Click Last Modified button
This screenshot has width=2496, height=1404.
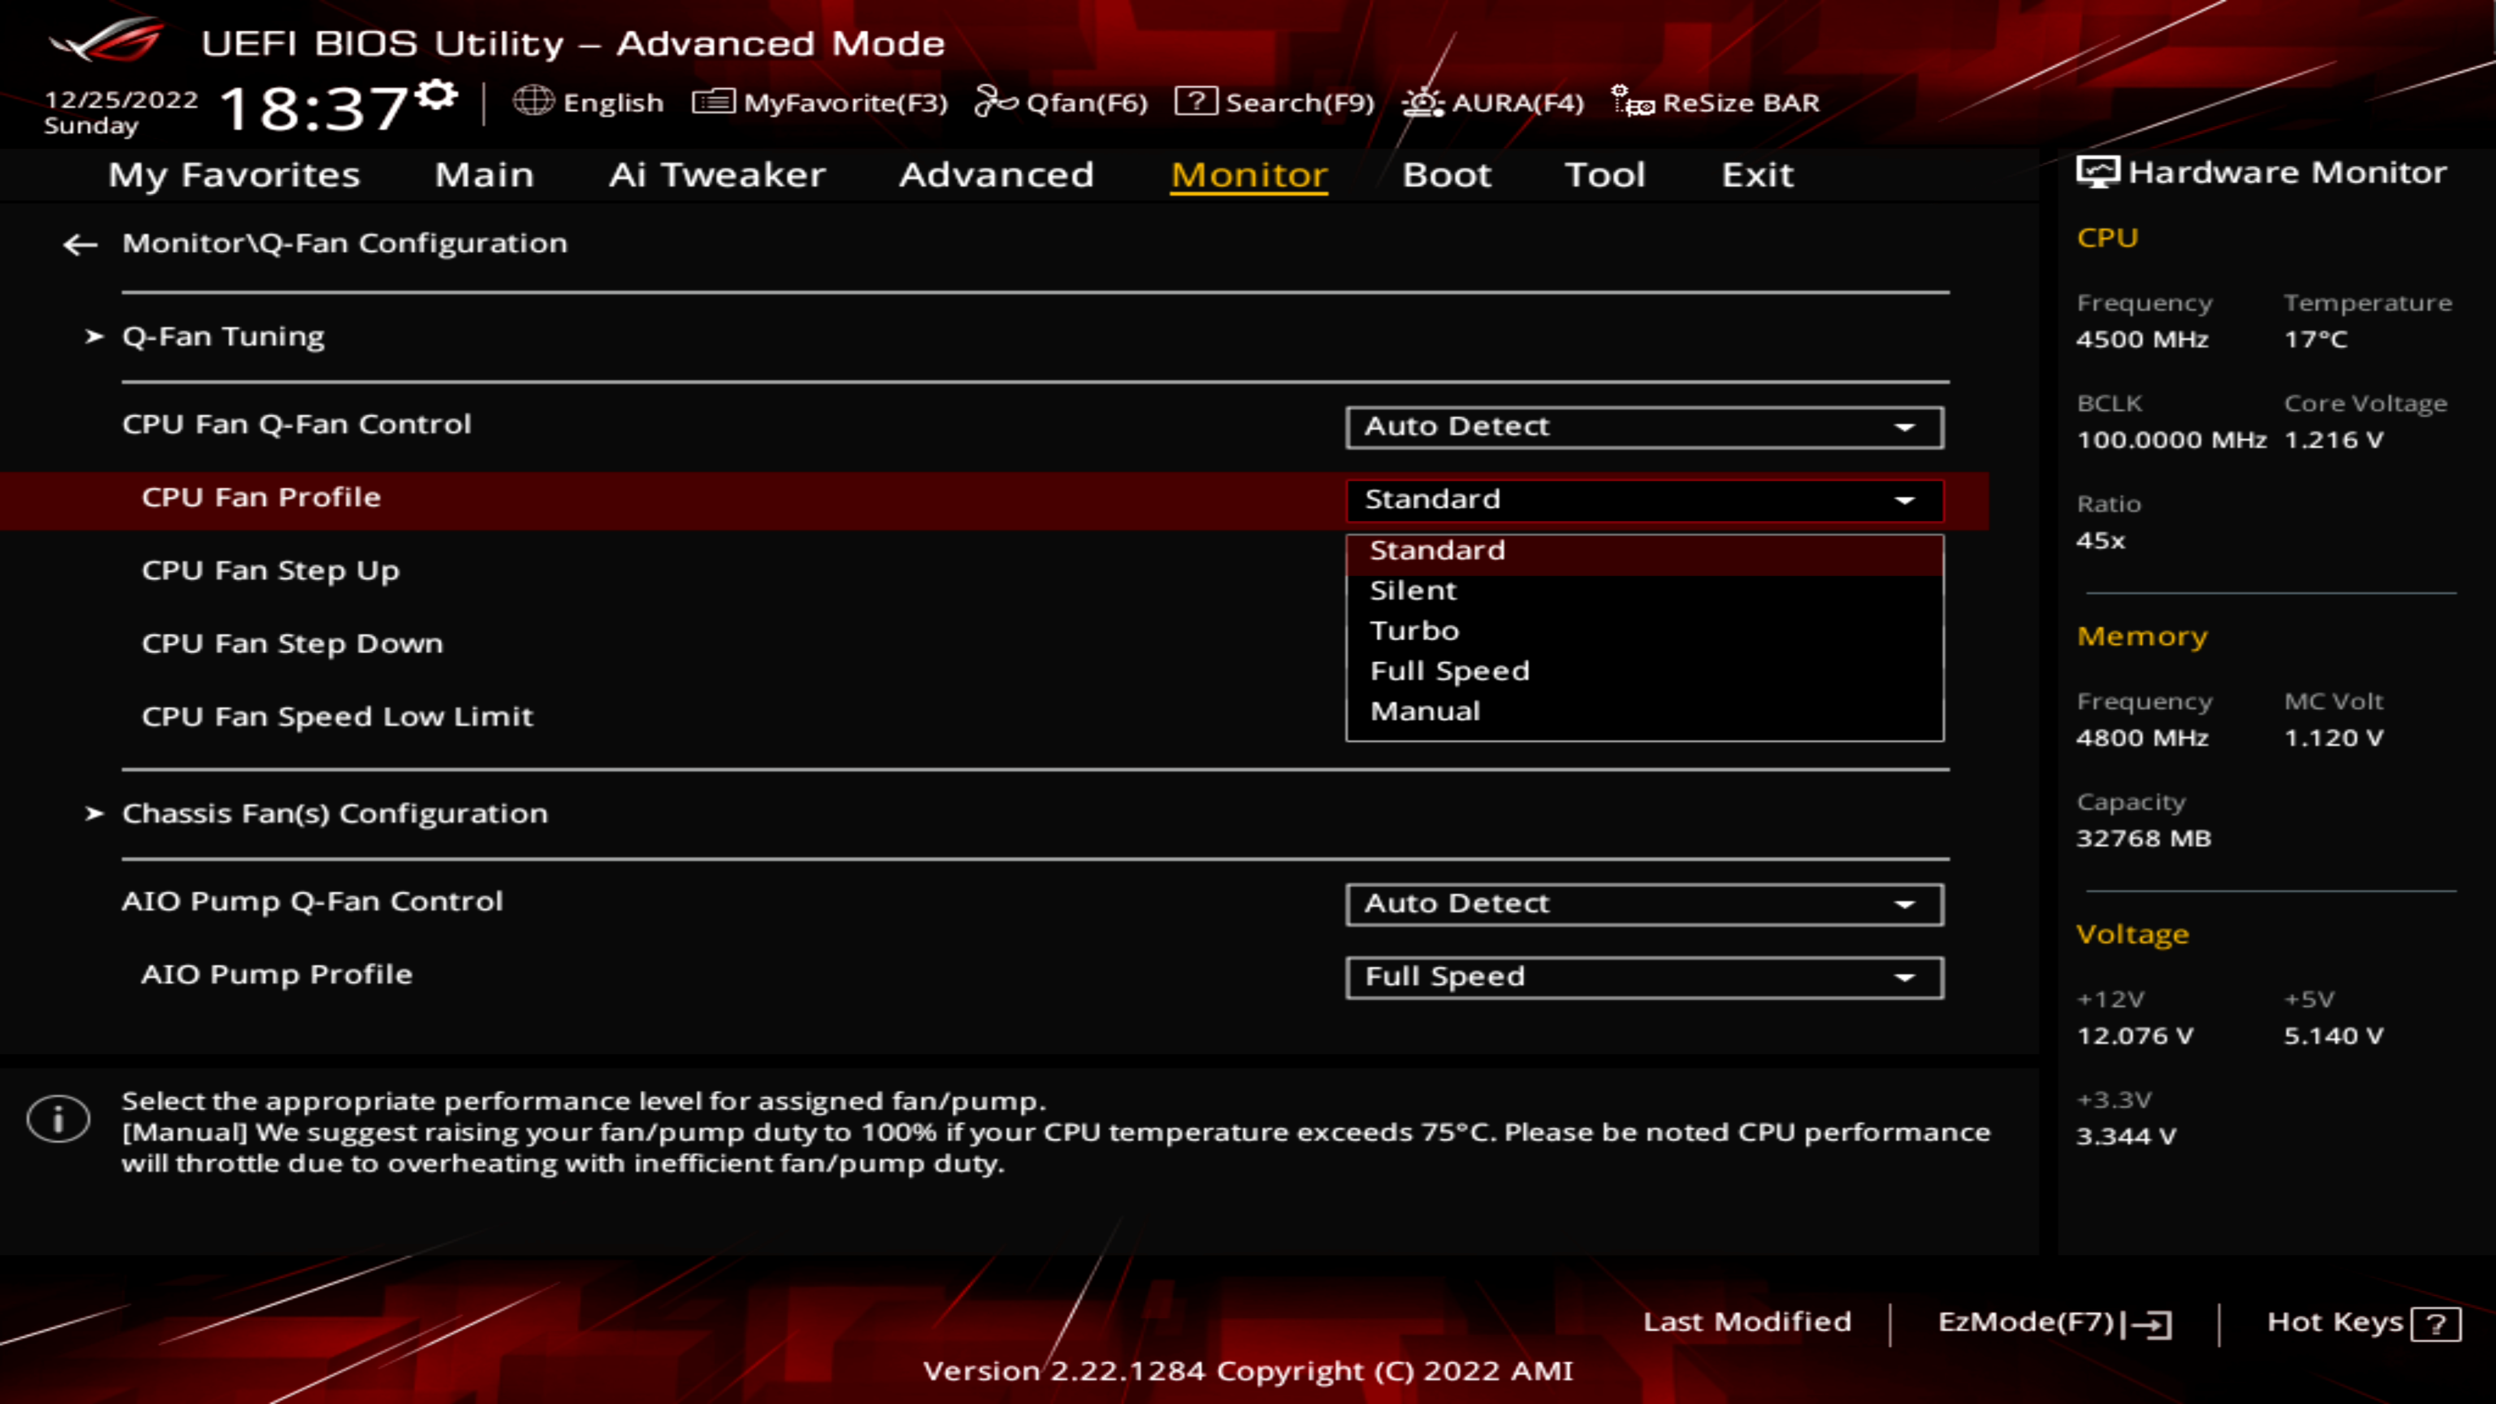[x=1747, y=1320]
